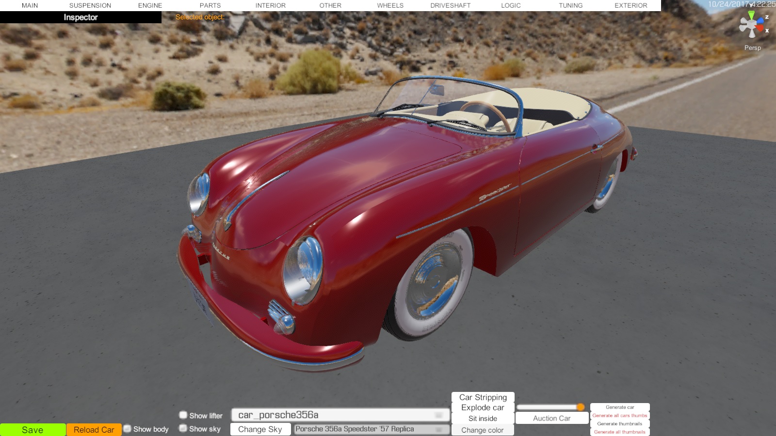Viewport: 776px width, 436px height.
Task: Click the Change color button
Action: (483, 430)
